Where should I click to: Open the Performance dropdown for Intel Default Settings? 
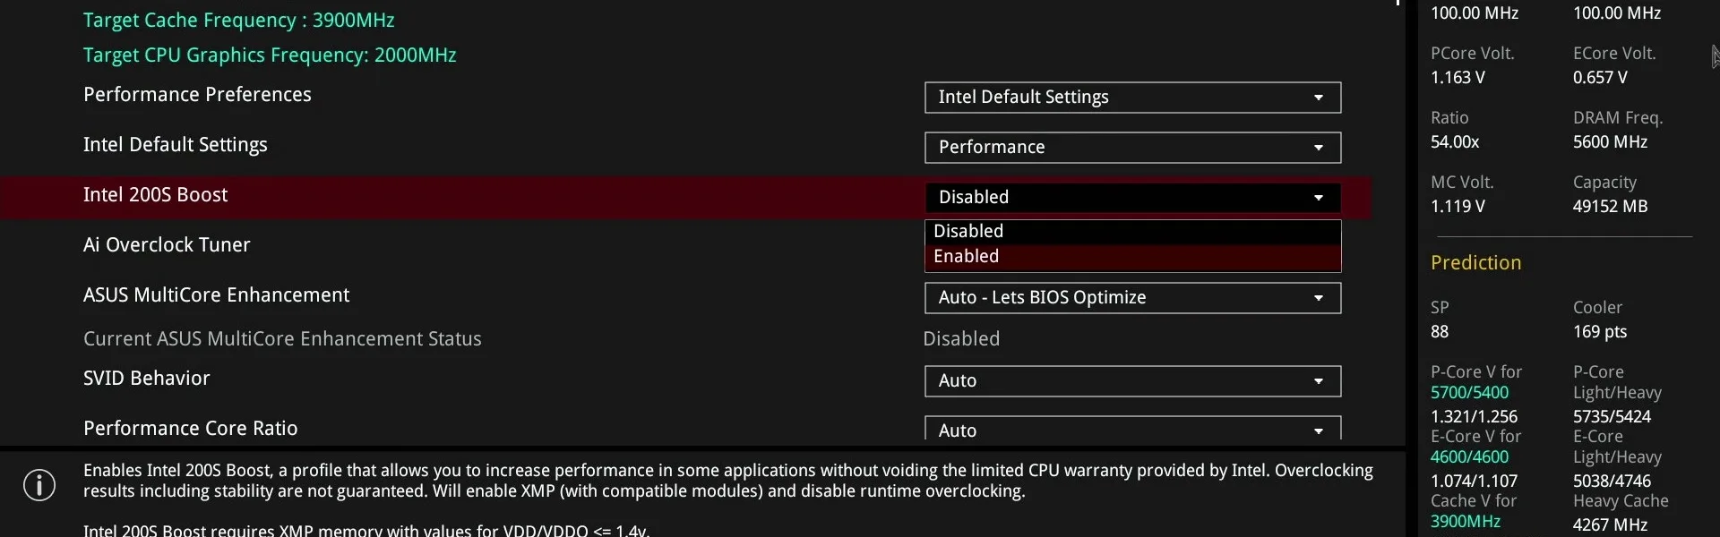pos(1132,148)
